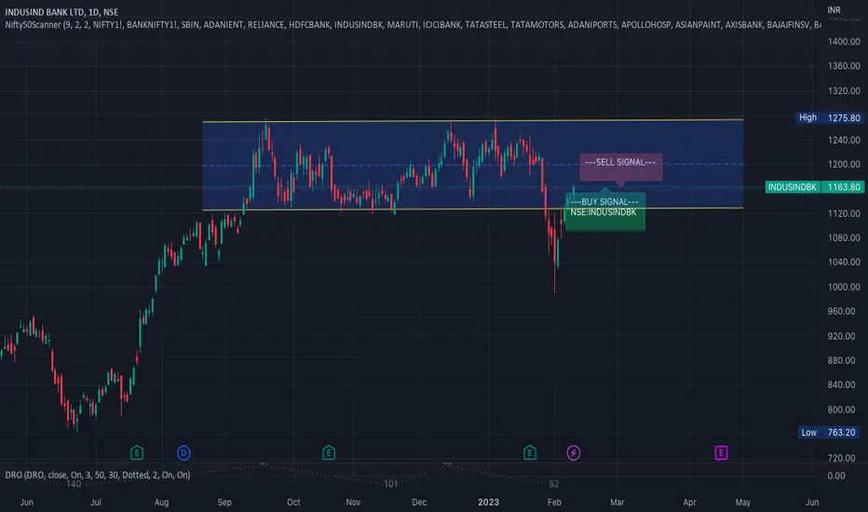This screenshot has width=868, height=512.
Task: Select the DRO indicator legend
Action: pos(98,475)
